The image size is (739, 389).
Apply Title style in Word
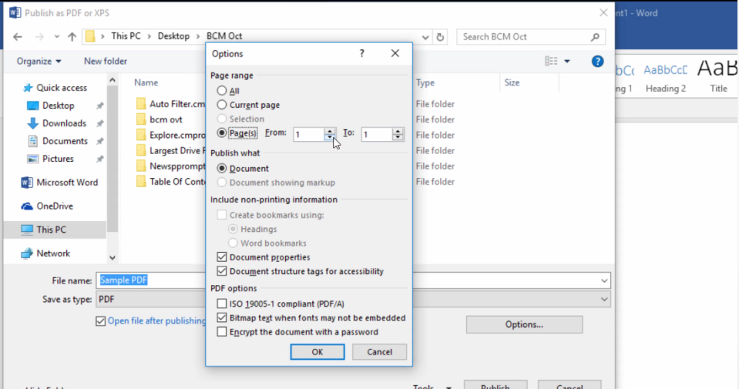717,78
